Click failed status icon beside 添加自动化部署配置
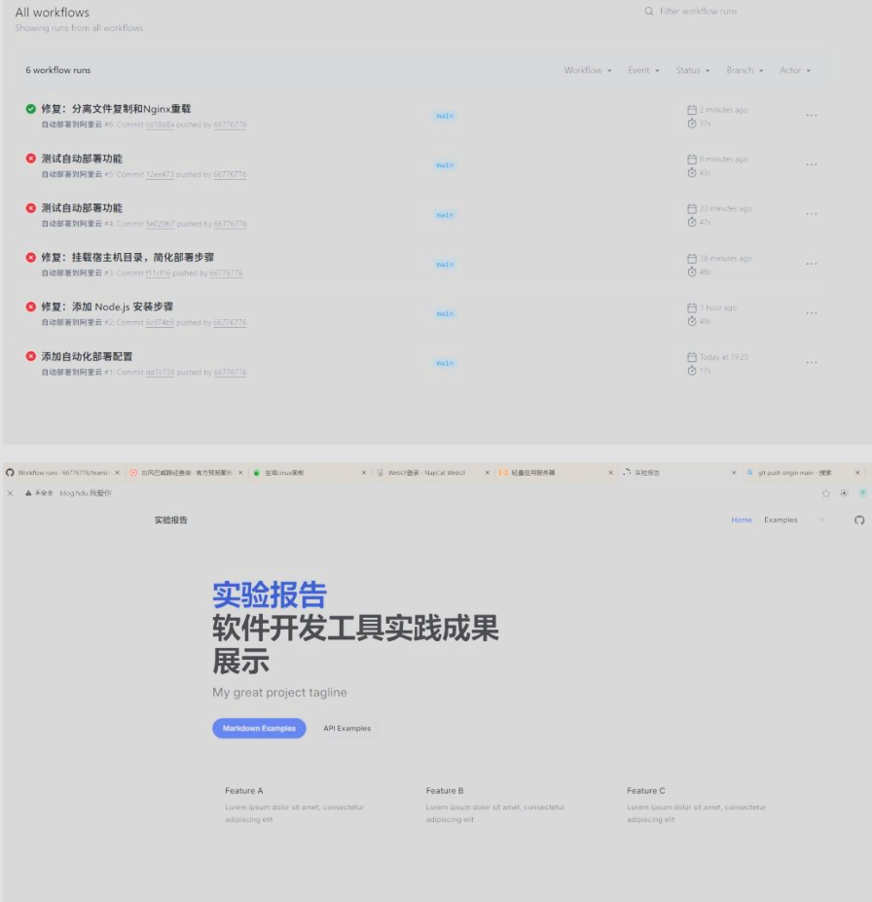Viewport: 872px width, 902px height. coord(31,356)
